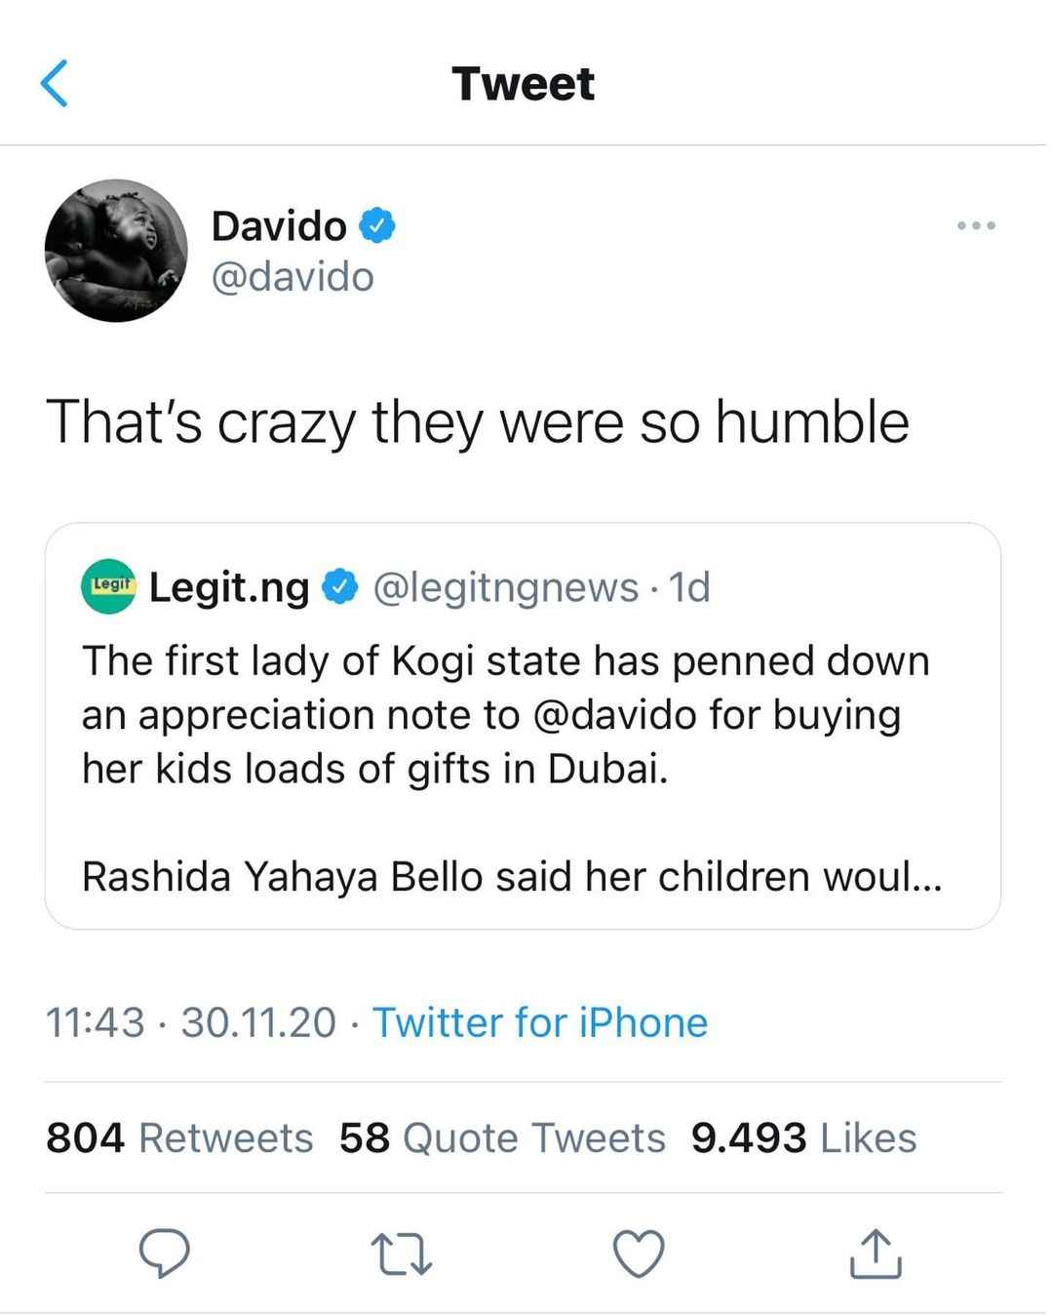Tap Davido's blue verified badge
1053x1315 pixels.
tap(377, 225)
